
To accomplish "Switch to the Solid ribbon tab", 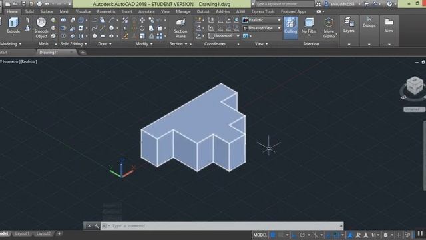I will pyautogui.click(x=29, y=12).
